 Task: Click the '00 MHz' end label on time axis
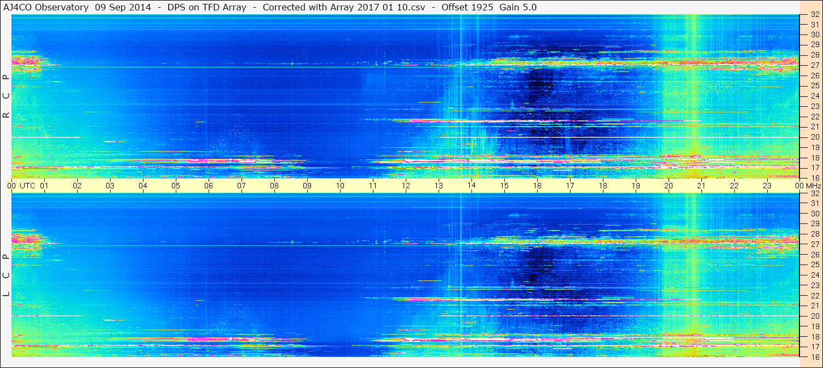pyautogui.click(x=807, y=186)
